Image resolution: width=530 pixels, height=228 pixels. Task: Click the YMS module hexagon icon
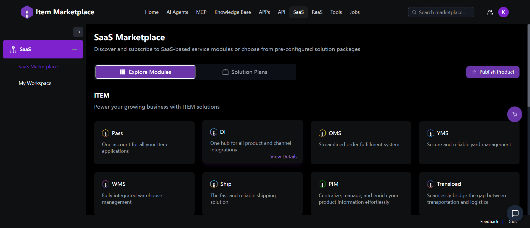click(x=430, y=133)
